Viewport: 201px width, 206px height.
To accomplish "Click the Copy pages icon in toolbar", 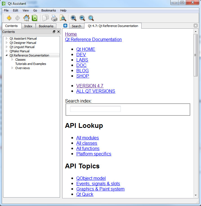I will [x=46, y=18].
